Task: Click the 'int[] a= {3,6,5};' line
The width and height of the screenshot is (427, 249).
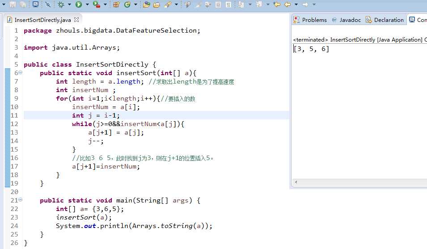Action: pyautogui.click(x=90, y=209)
